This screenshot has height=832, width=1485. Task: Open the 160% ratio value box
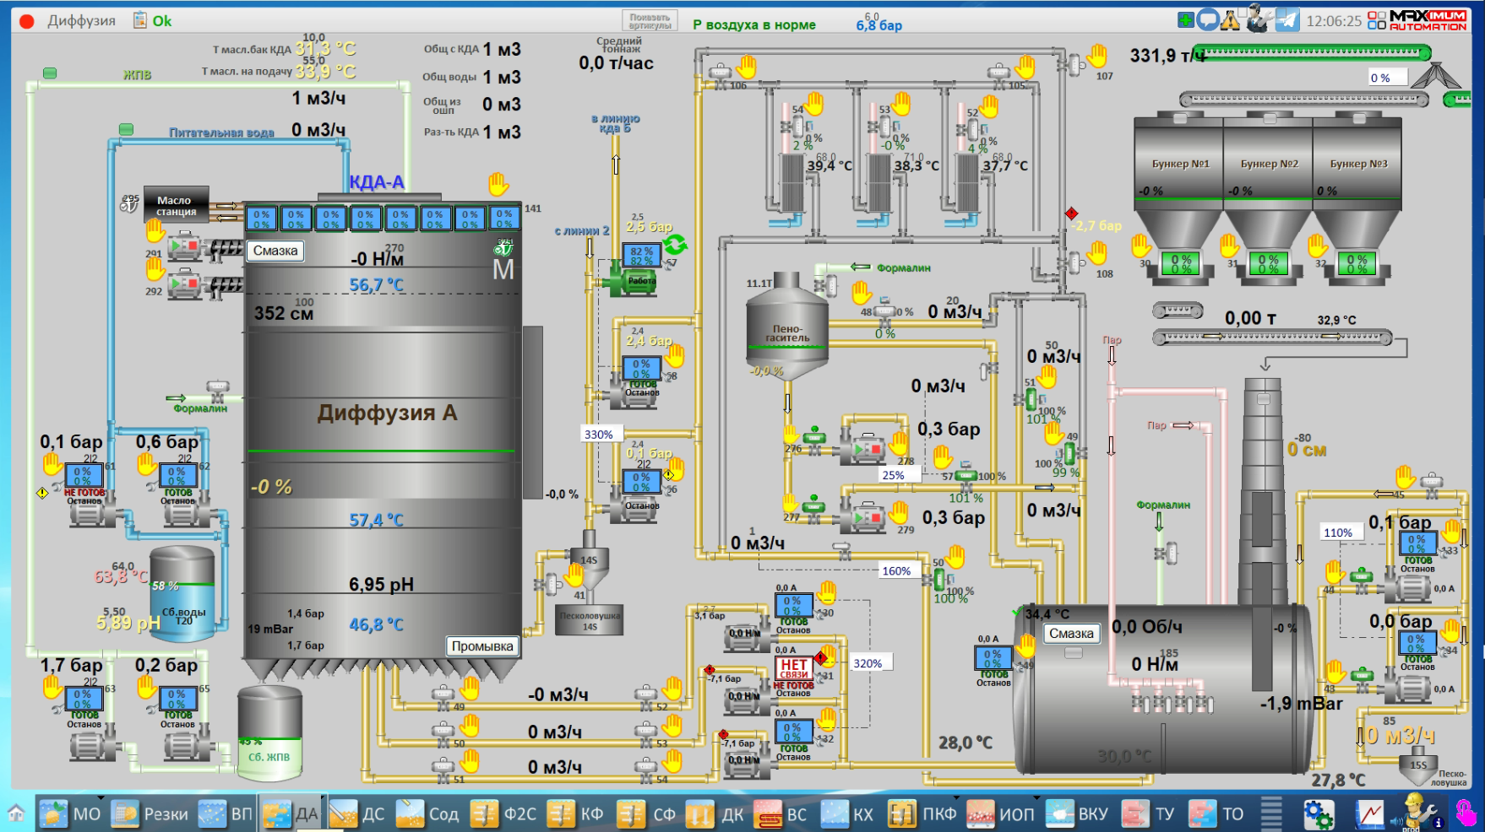click(x=897, y=570)
